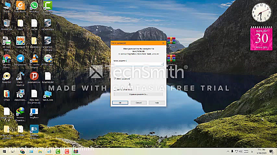The width and height of the screenshot is (277, 155).
Task: Launch Internet Download Manager shortcut
Action: pyautogui.click(x=20, y=114)
